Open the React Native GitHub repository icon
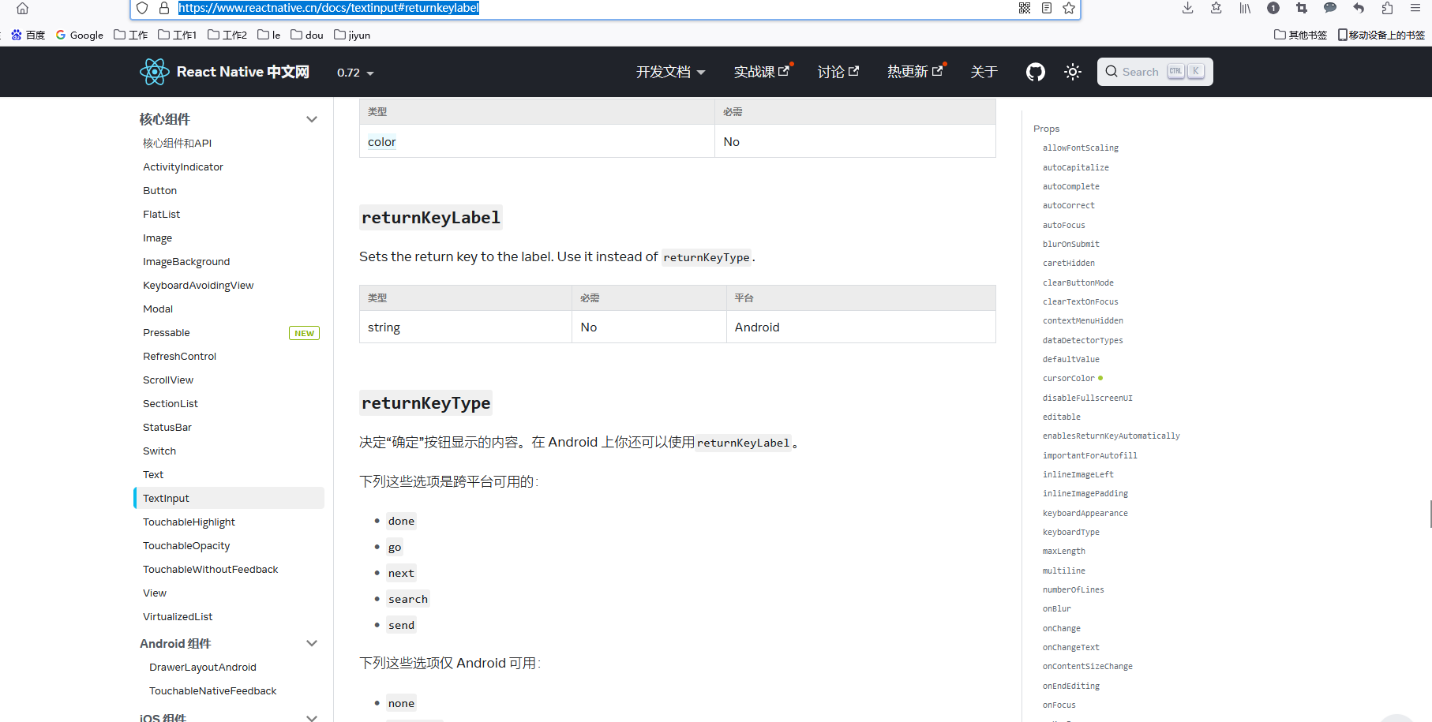This screenshot has width=1432, height=722. pyautogui.click(x=1035, y=71)
